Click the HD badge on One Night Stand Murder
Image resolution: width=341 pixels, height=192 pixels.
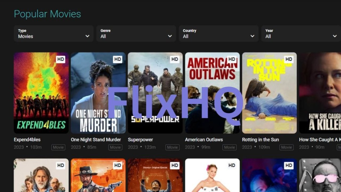[118, 59]
